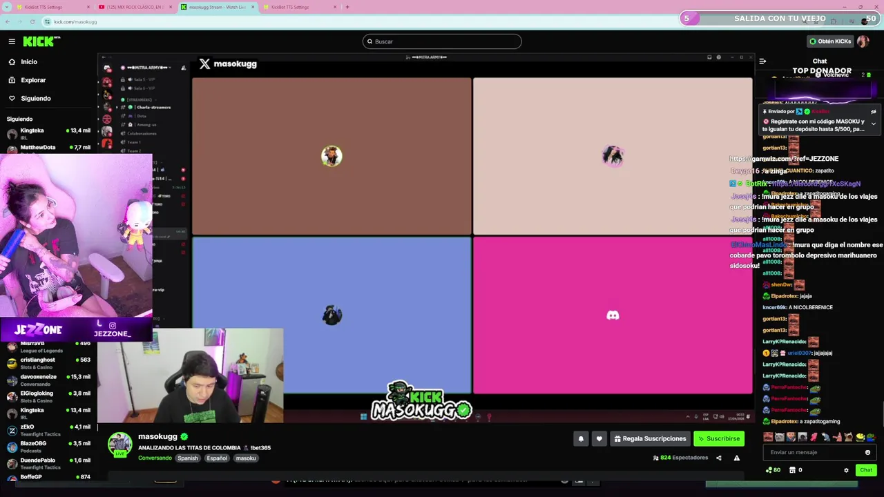The image size is (884, 497).
Task: Open site information icon in address bar
Action: point(47,22)
